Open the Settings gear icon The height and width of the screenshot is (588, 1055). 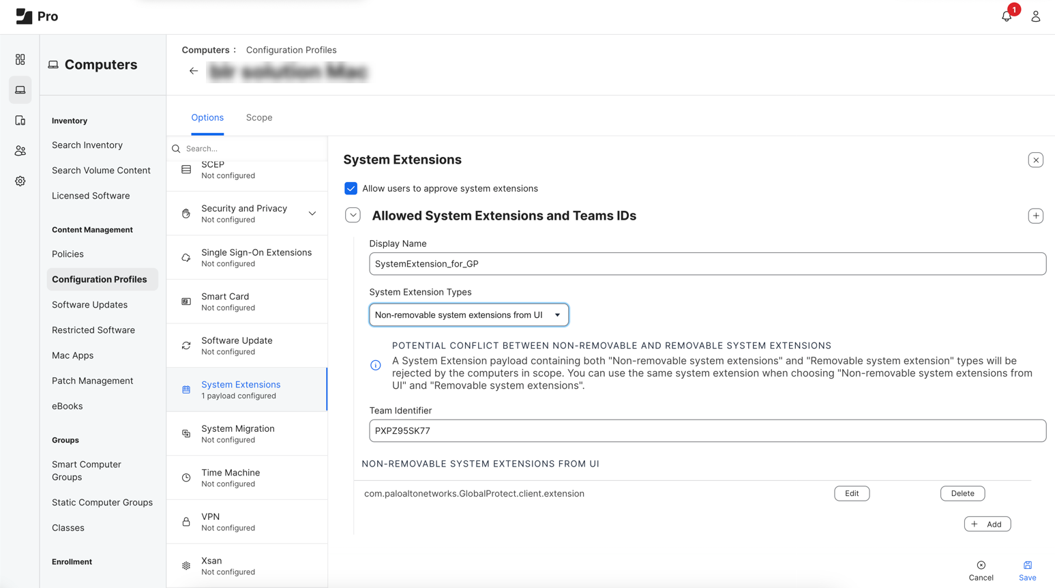pos(20,181)
